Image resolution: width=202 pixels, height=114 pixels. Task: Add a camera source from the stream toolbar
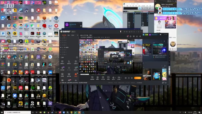pos(97,77)
